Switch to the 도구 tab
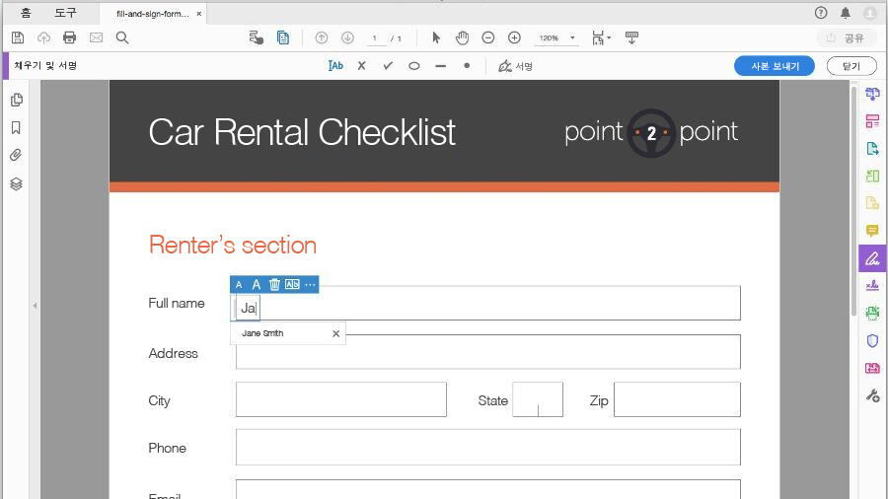The width and height of the screenshot is (888, 499). pyautogui.click(x=65, y=13)
